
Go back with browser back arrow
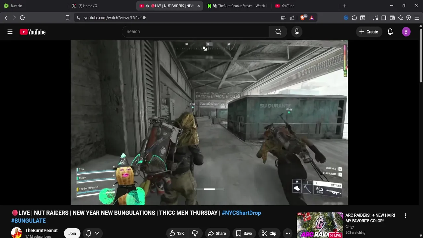tap(6, 18)
